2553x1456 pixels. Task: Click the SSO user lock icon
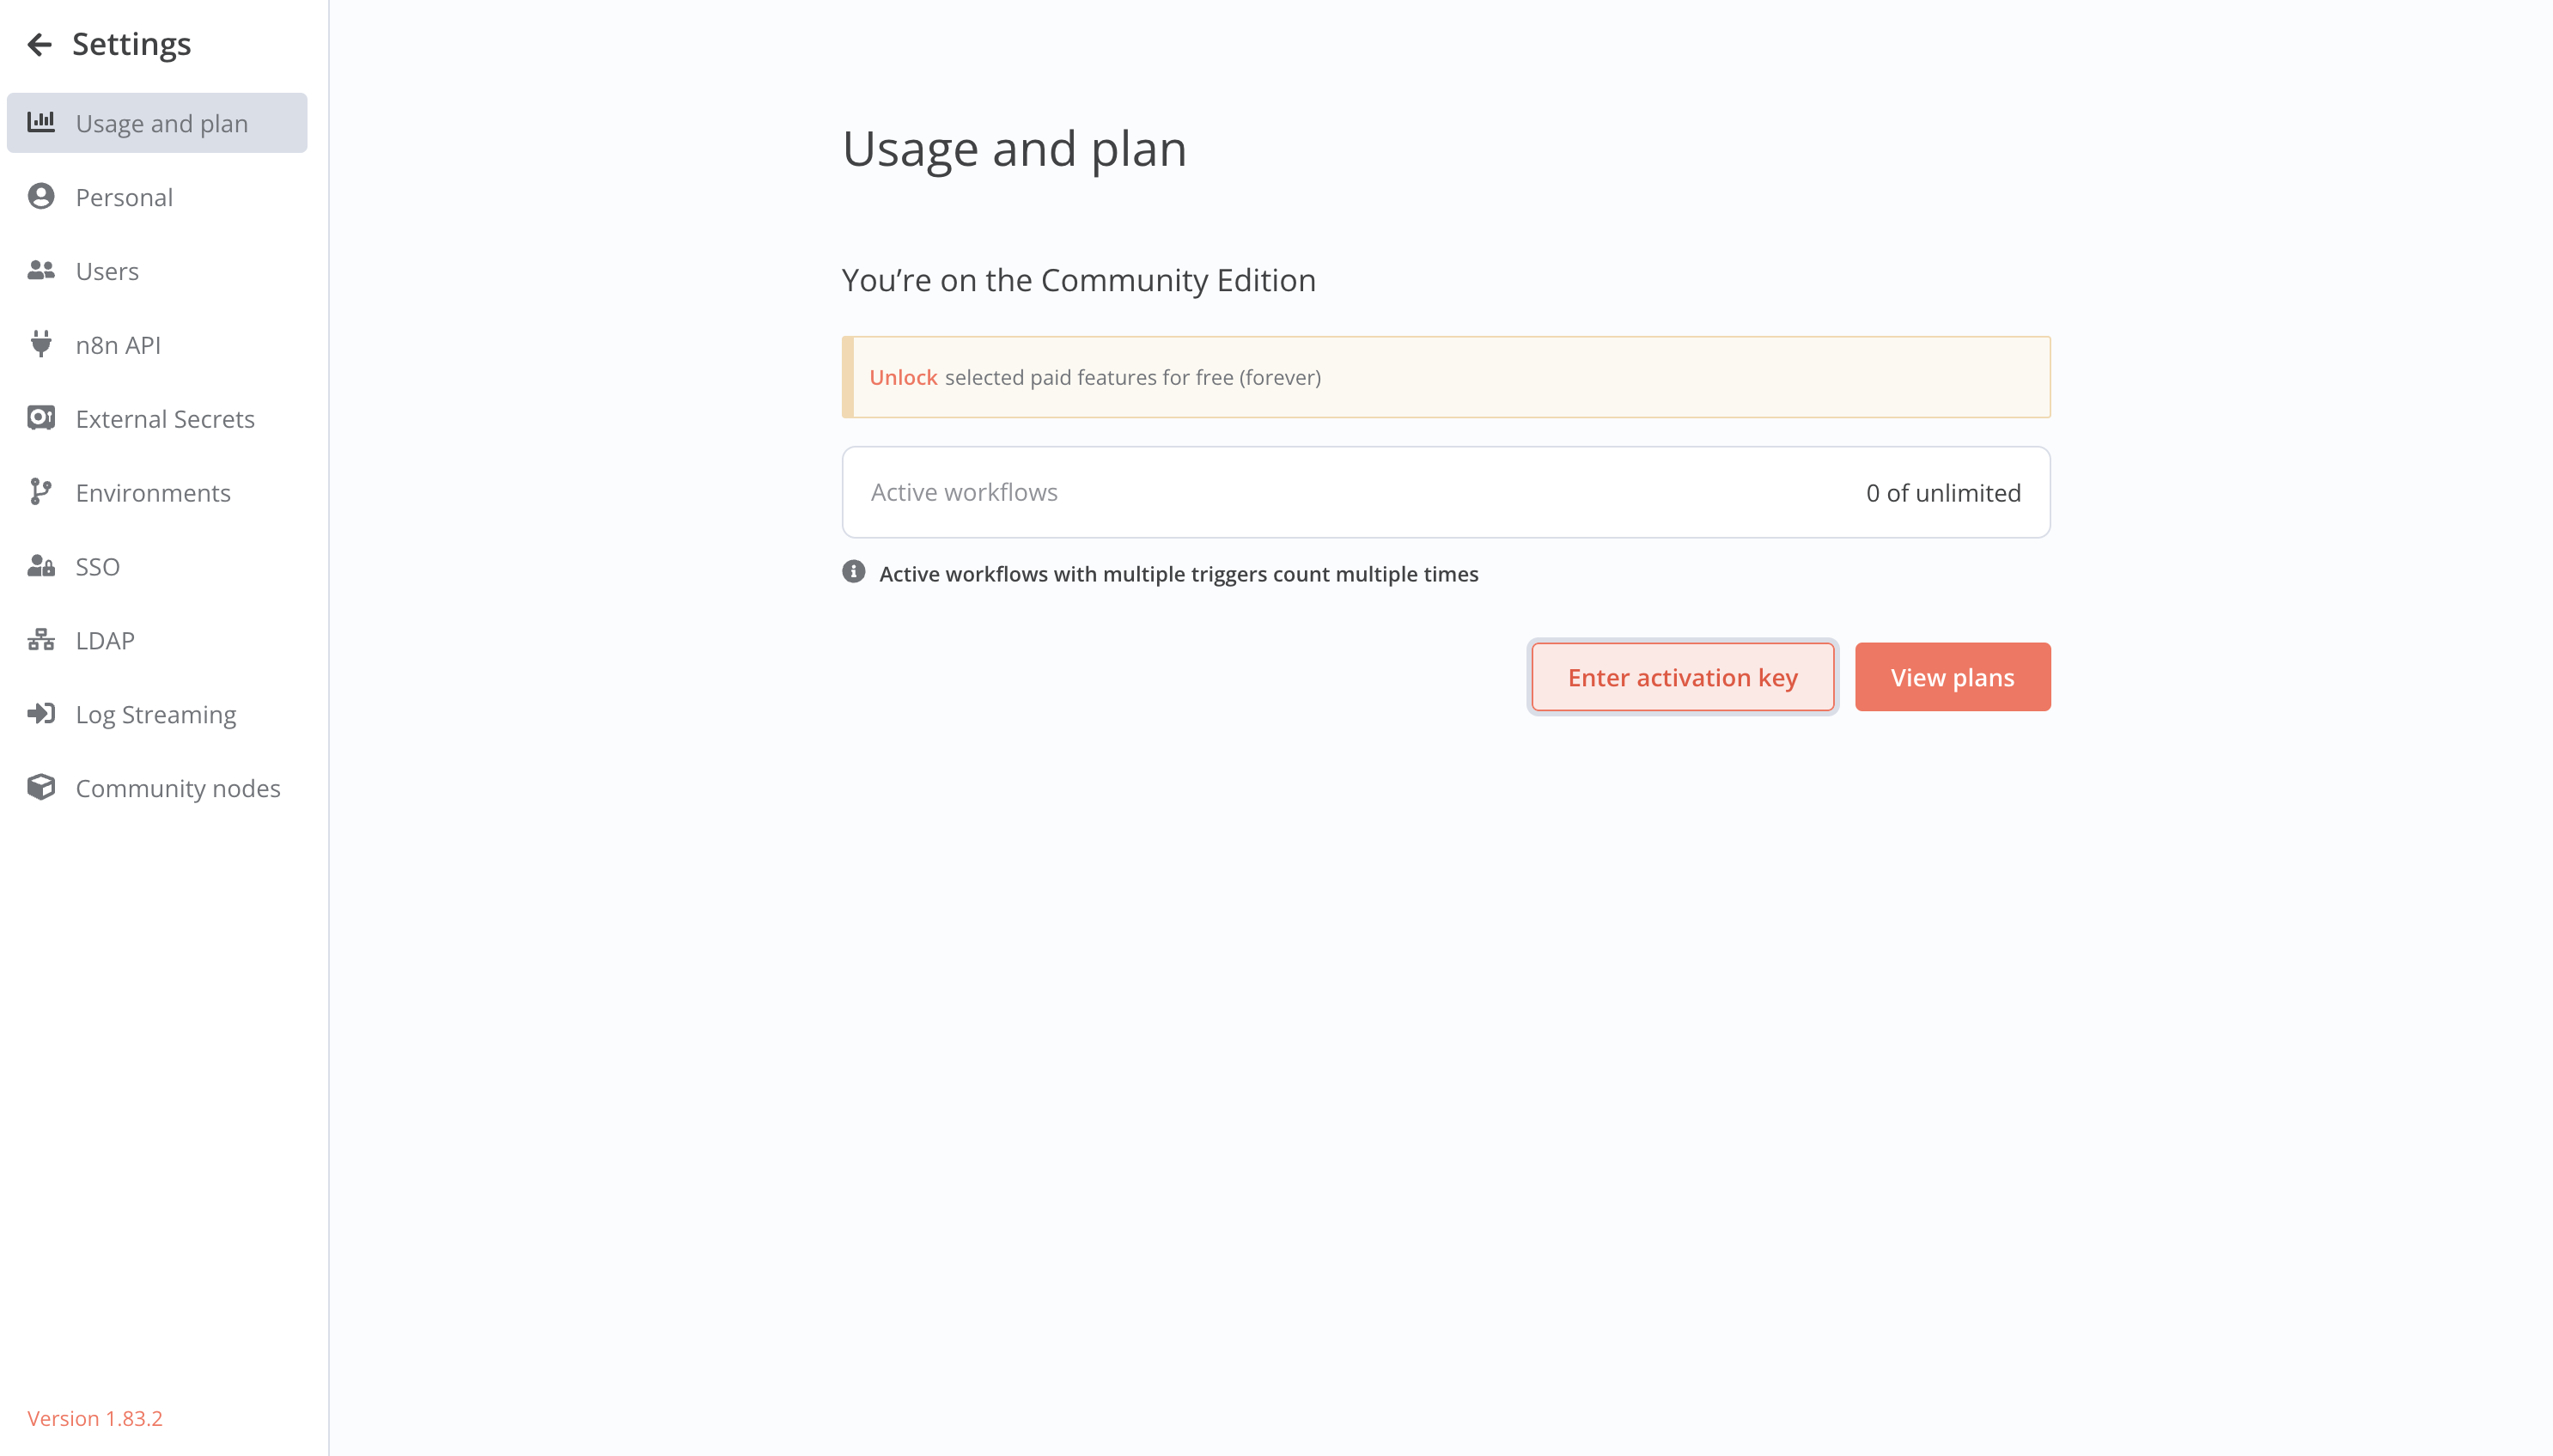pyautogui.click(x=41, y=566)
